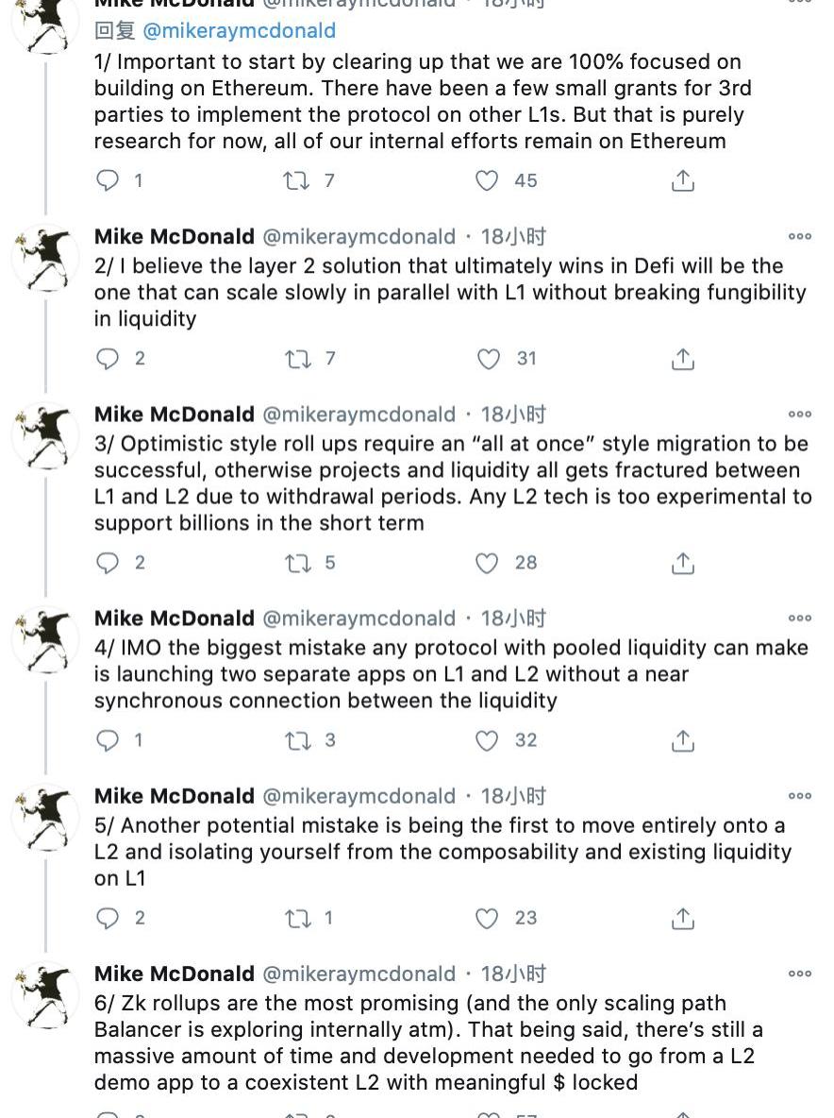Reply to the 5/ potential mistake tweet
This screenshot has width=834, height=1118.
(108, 919)
